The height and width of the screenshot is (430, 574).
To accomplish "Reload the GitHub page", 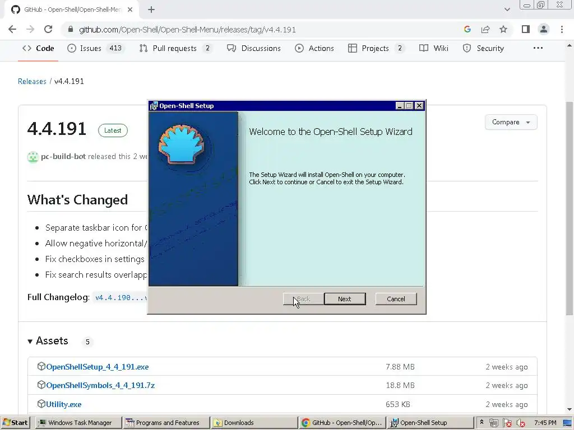I will [x=48, y=29].
